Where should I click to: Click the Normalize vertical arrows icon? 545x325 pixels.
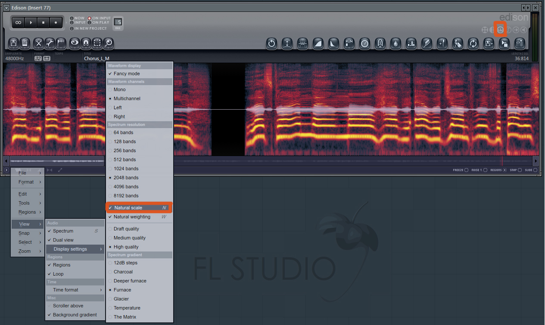click(287, 43)
